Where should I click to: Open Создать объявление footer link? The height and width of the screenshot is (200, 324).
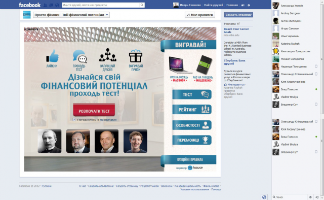point(101,186)
